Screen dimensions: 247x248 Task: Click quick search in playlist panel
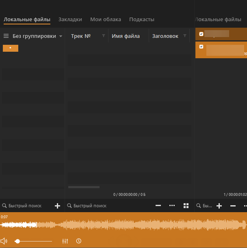[x=207, y=206]
